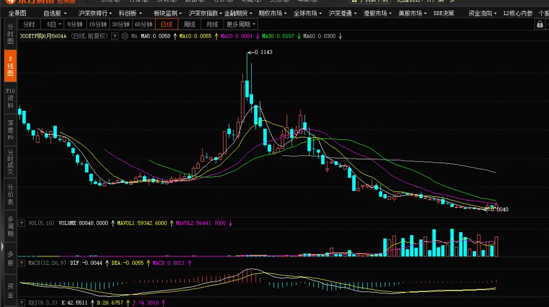Click the DEA:-0.0055 value
Viewport: 549px width, 307px height.
pos(128,263)
